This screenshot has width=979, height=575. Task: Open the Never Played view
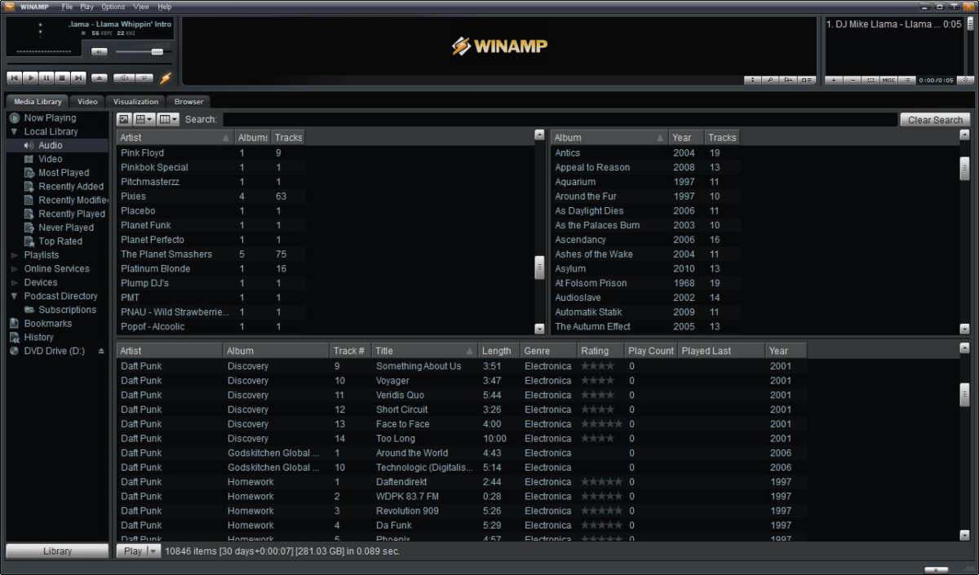[66, 228]
